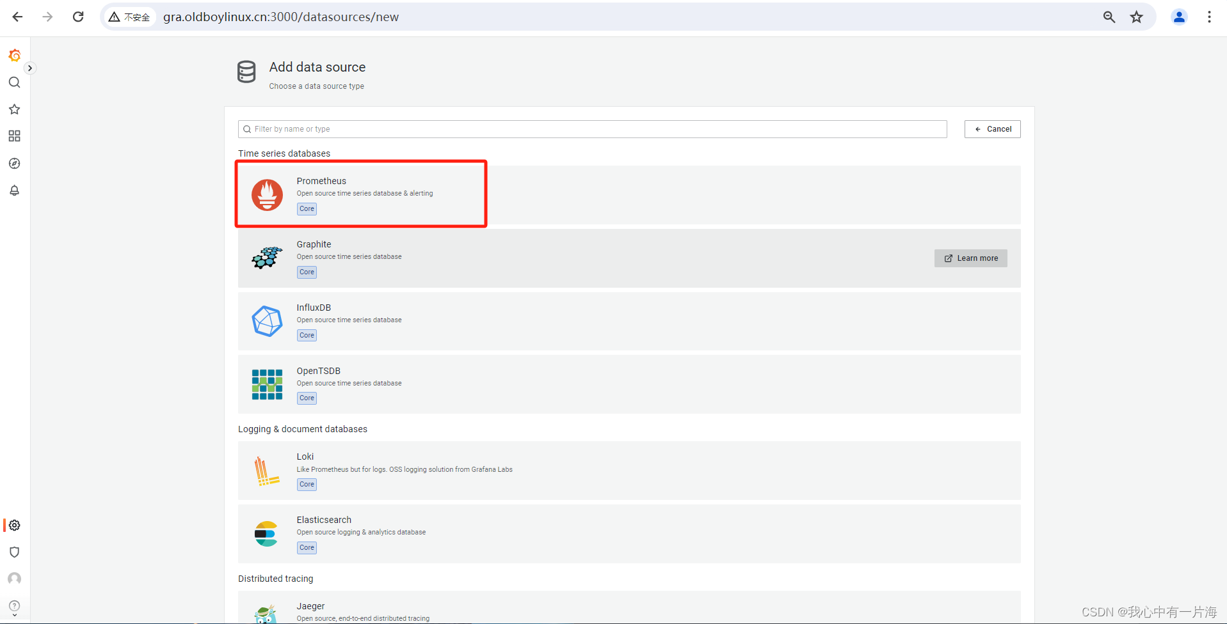This screenshot has height=624, width=1227.
Task: Click the Loki description mentioning Grafana Labs
Action: [405, 469]
